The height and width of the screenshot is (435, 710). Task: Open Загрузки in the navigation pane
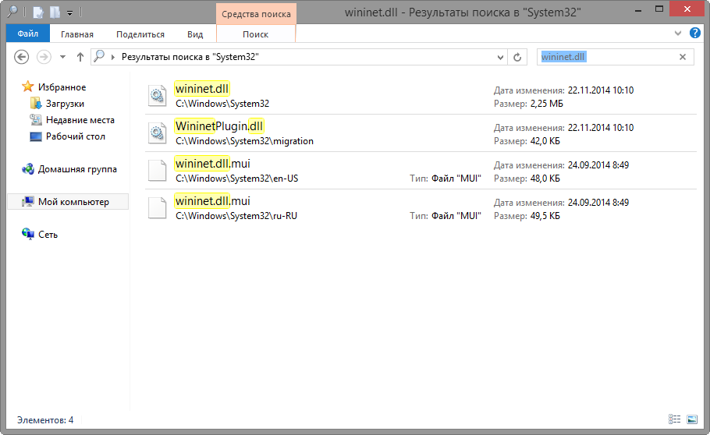(x=65, y=104)
